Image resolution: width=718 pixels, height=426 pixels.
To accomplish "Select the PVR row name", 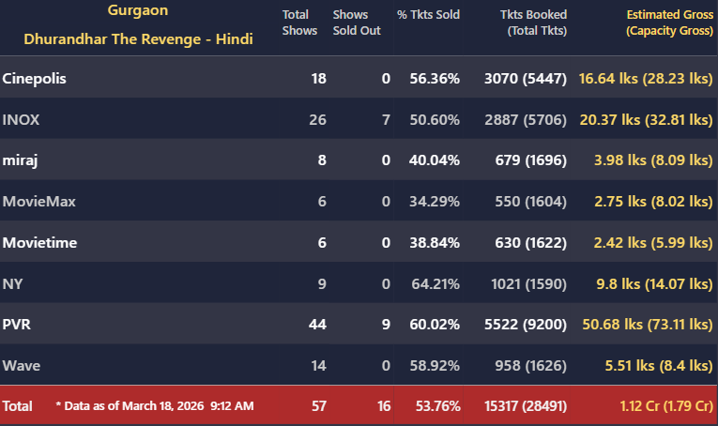I will [x=17, y=325].
